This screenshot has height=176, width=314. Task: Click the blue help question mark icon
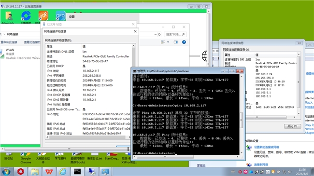tap(184, 42)
